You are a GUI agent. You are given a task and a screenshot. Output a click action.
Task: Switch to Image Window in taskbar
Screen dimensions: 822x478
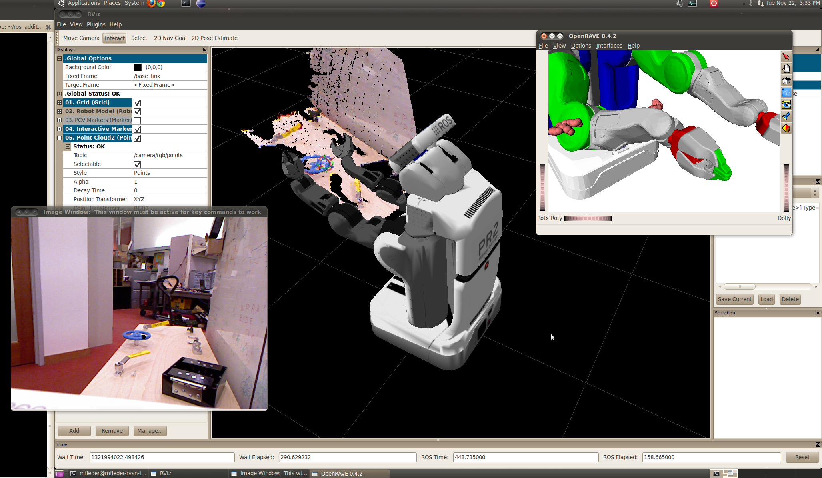click(x=269, y=474)
